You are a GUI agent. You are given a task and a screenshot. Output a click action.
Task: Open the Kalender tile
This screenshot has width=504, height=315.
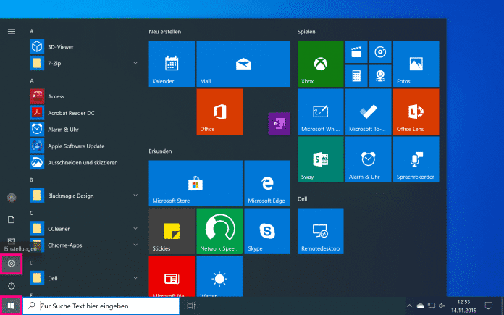tap(172, 64)
